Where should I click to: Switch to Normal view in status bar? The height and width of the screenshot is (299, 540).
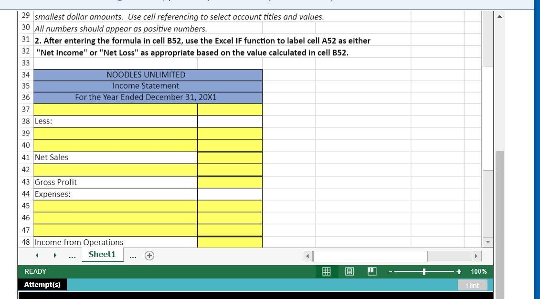[327, 271]
